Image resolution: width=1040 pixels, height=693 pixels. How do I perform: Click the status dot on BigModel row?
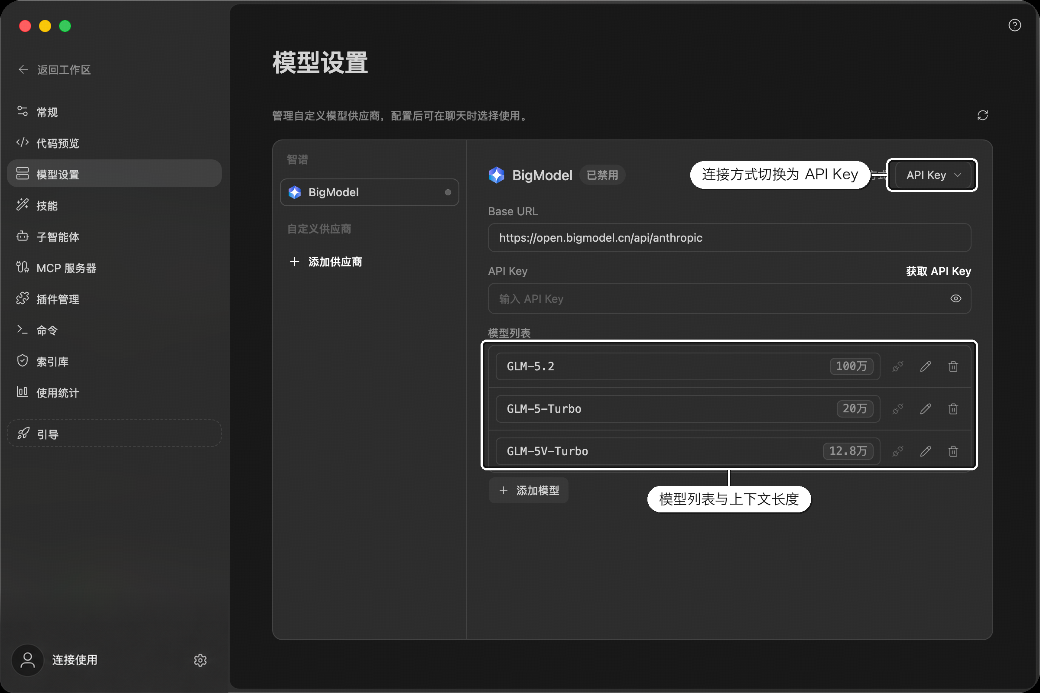[x=448, y=192]
